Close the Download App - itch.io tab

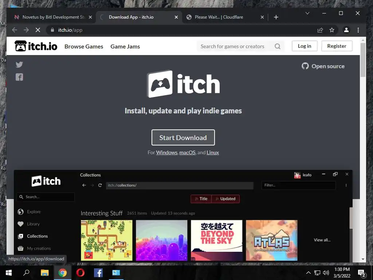coord(176,17)
